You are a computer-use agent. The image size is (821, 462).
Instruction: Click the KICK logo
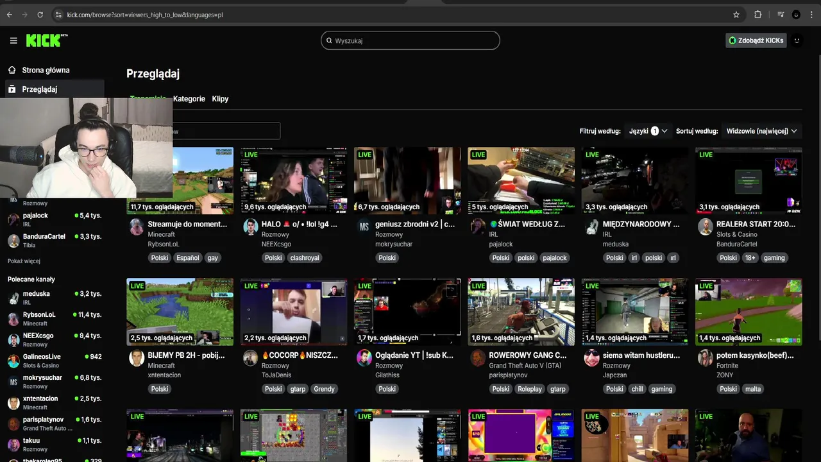47,40
